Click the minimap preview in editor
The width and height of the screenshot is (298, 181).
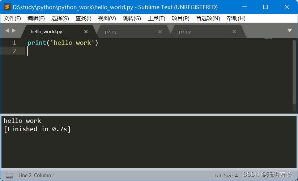point(268,39)
